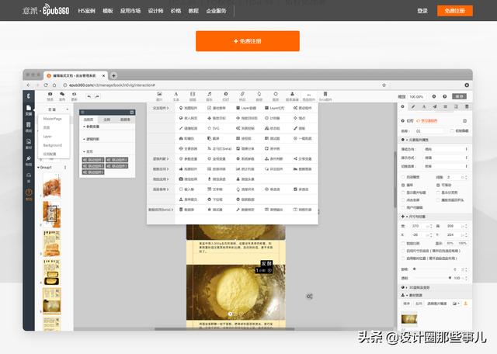This screenshot has height=354, width=497.
Task: Open the 显示方式 dropdown
Action: [445, 158]
